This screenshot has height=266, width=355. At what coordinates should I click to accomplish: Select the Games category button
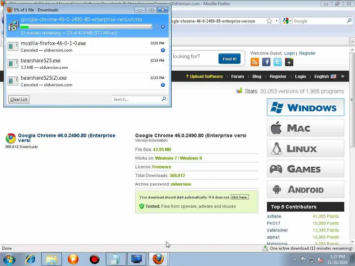click(x=305, y=169)
